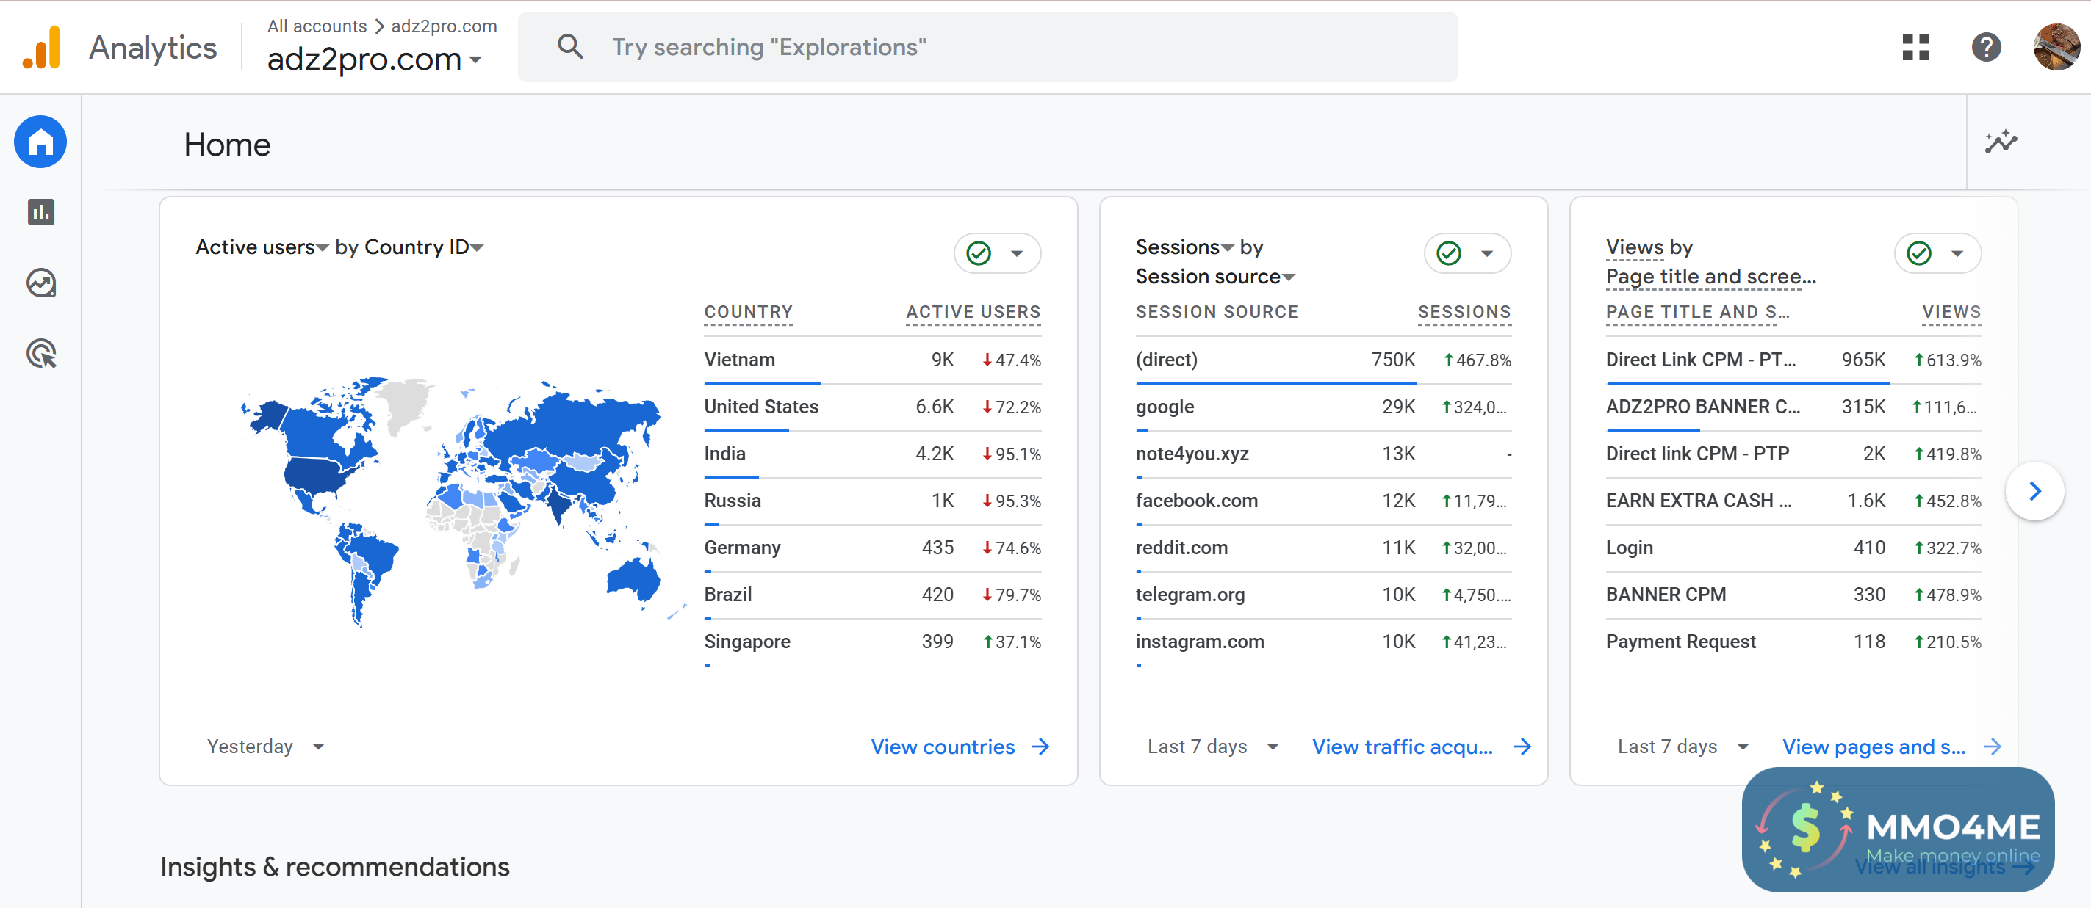
Task: Click the Payment Request page row
Action: (x=1794, y=642)
